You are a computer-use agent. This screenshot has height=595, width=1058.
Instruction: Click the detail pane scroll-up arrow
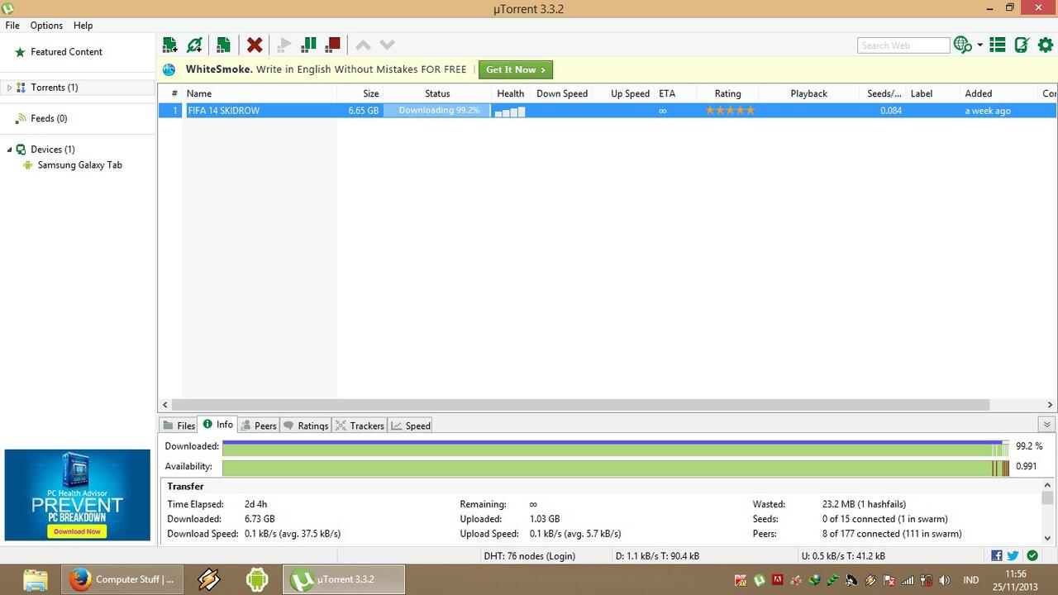click(1048, 486)
